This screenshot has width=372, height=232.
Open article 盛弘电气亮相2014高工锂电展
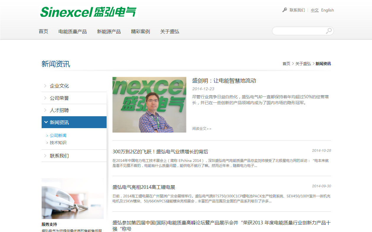pyautogui.click(x=144, y=187)
